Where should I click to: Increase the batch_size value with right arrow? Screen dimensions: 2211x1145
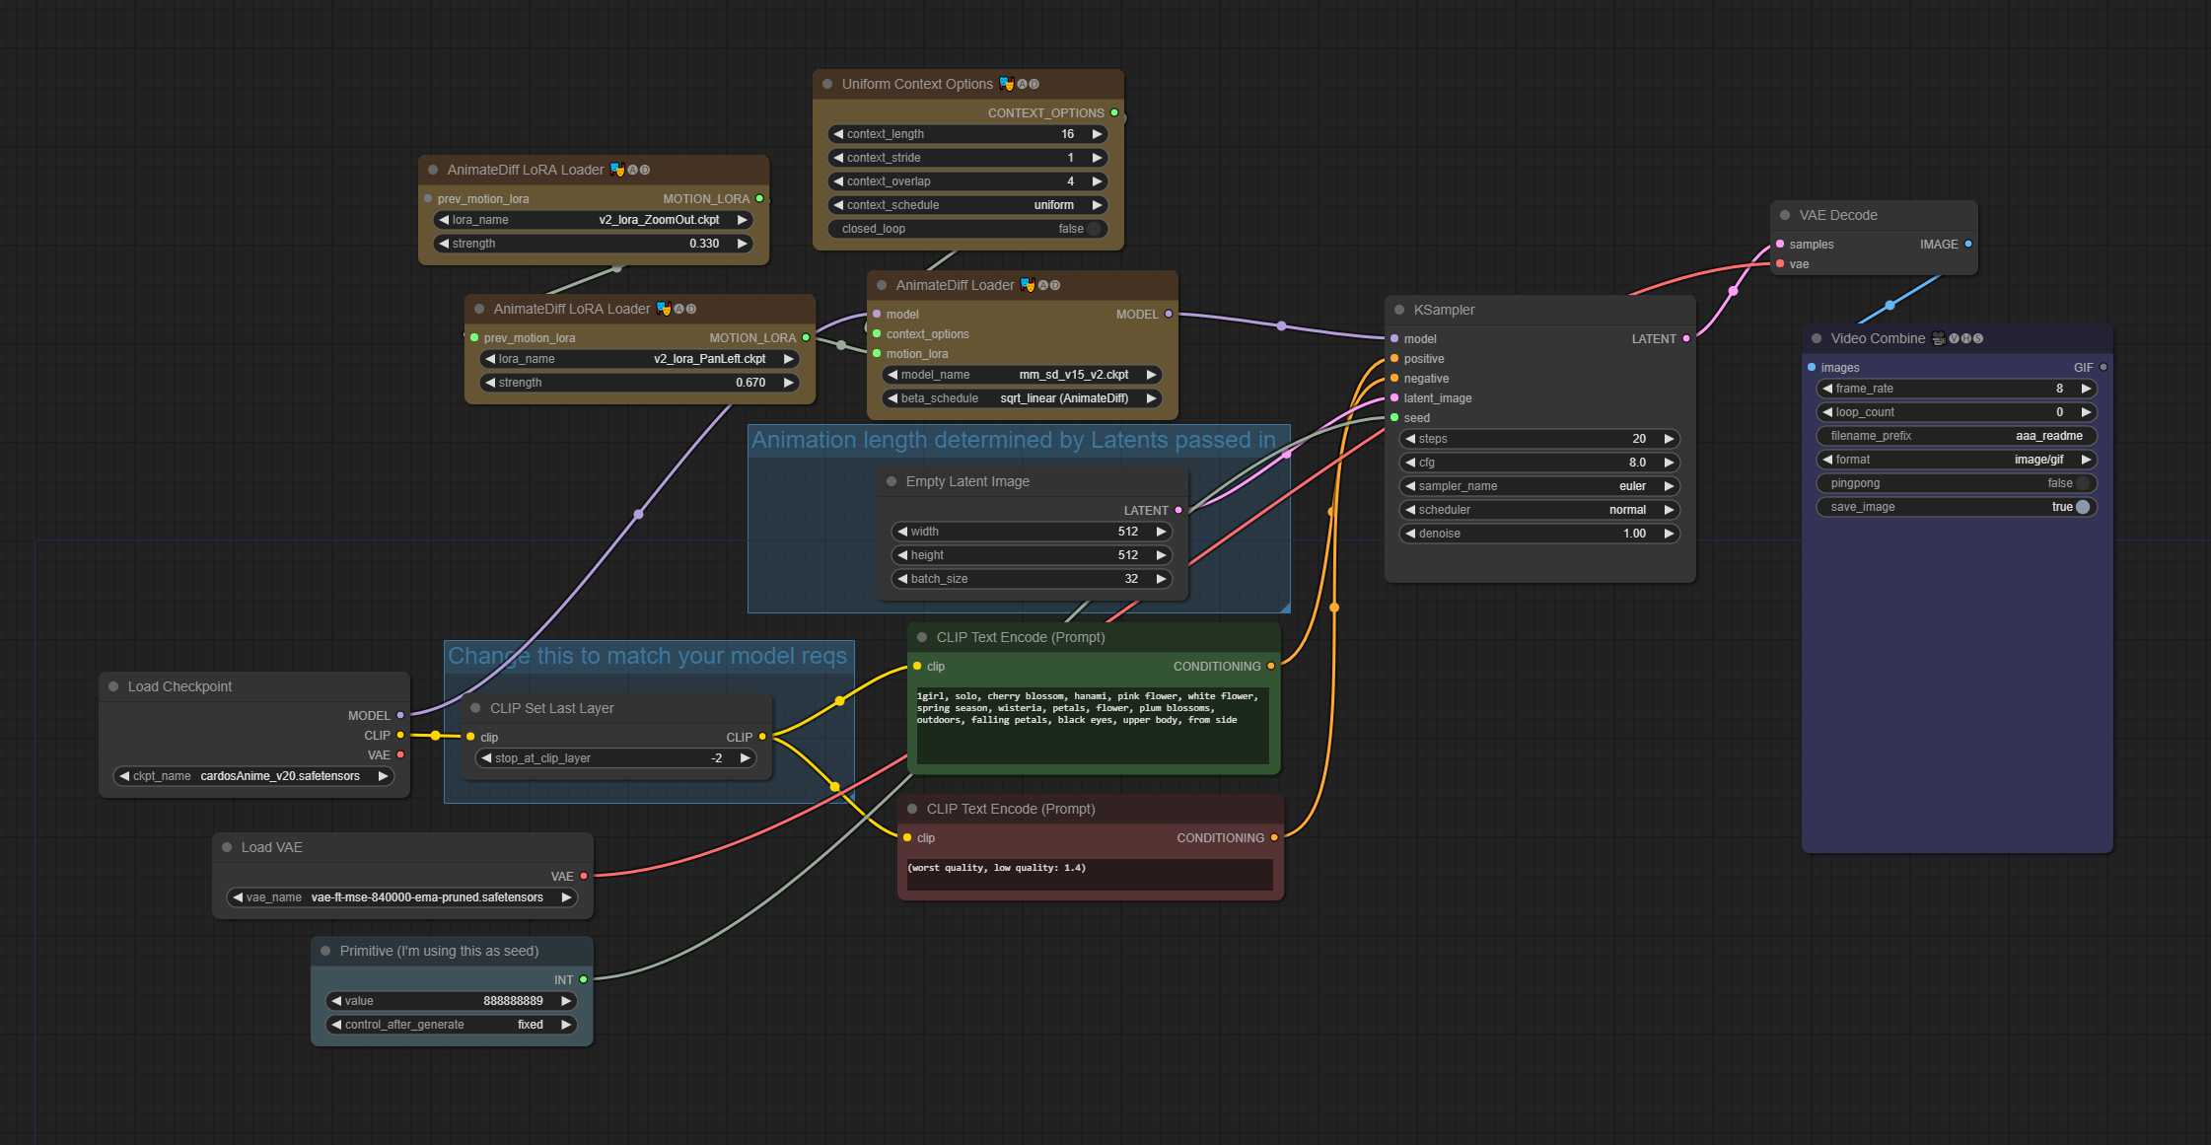click(x=1161, y=579)
